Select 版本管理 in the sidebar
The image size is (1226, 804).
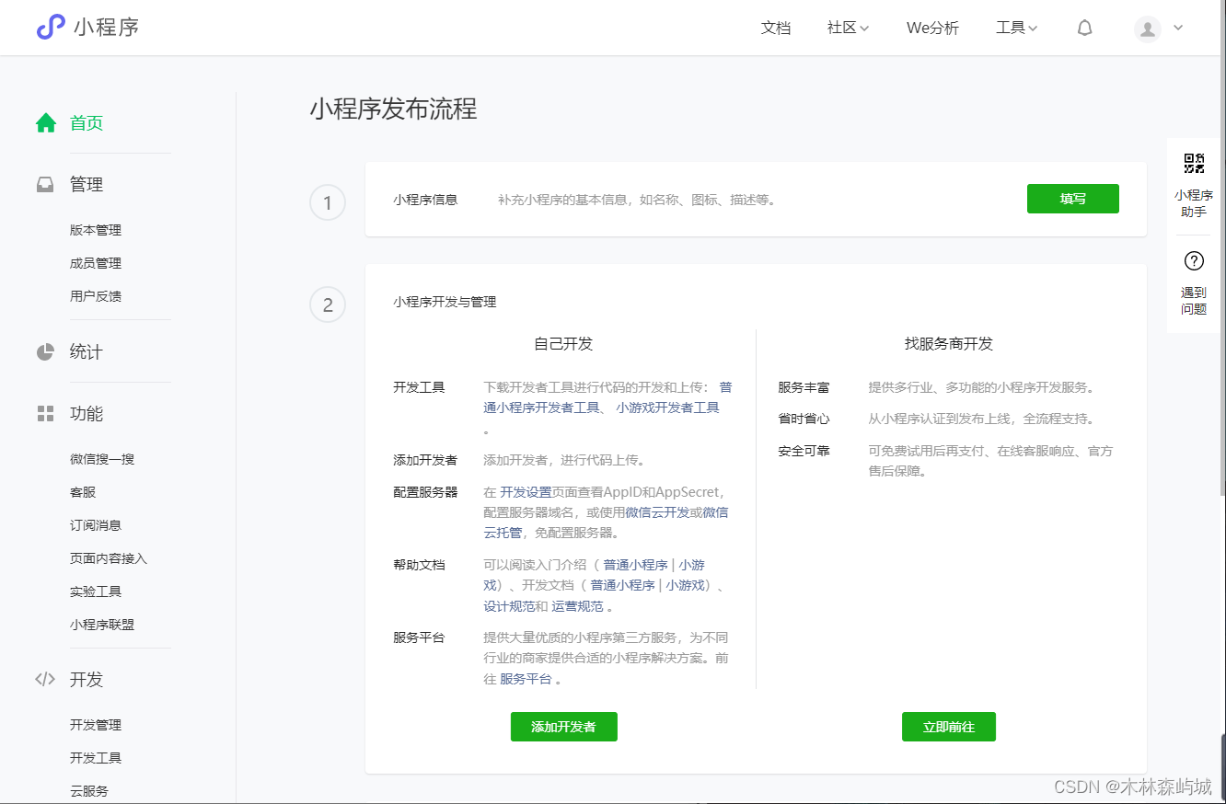pyautogui.click(x=95, y=229)
